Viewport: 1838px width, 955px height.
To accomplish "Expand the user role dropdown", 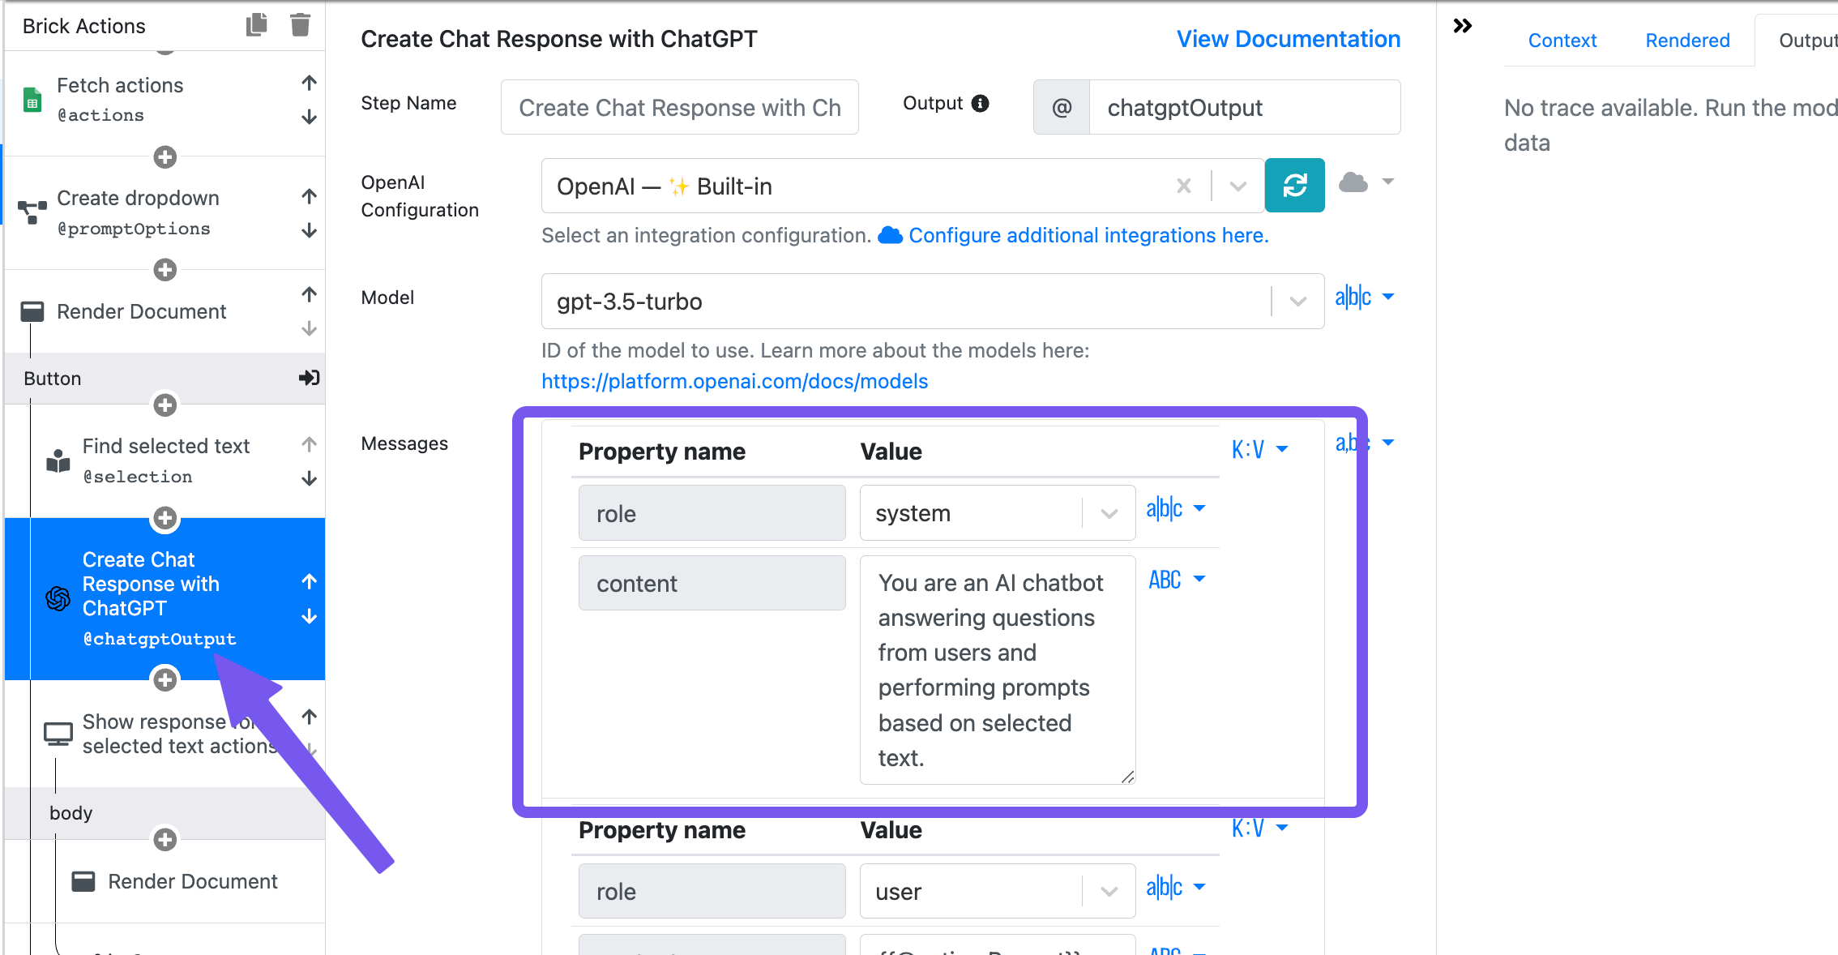I will (x=1109, y=892).
